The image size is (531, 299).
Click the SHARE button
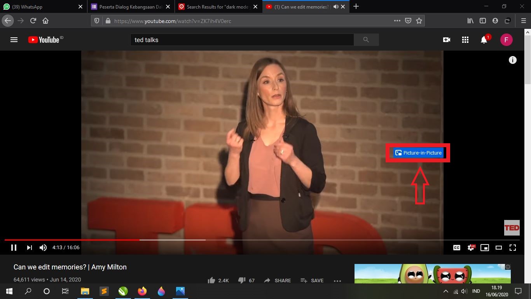point(278,280)
